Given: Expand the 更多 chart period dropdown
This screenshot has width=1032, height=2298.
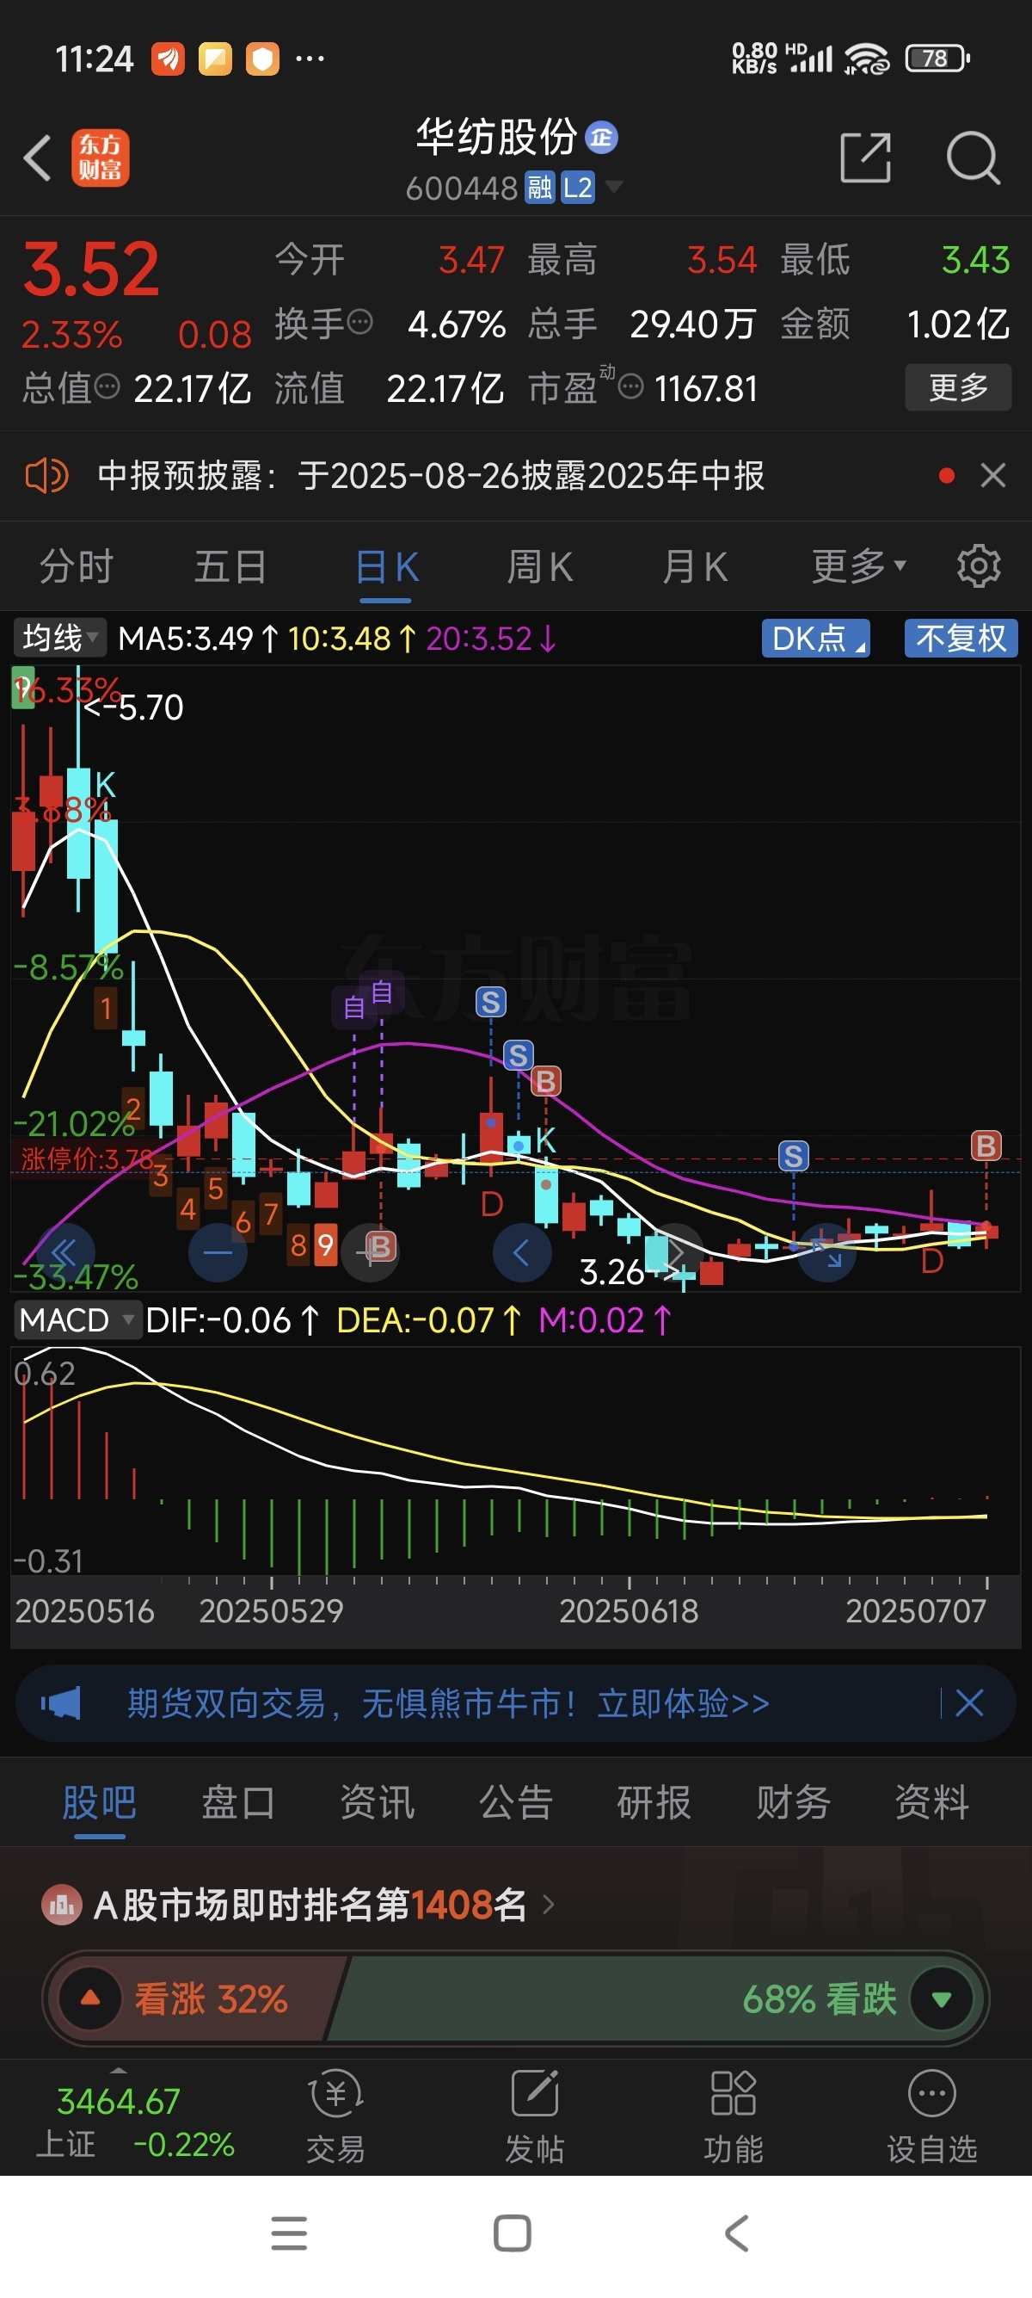Looking at the screenshot, I should (x=858, y=565).
